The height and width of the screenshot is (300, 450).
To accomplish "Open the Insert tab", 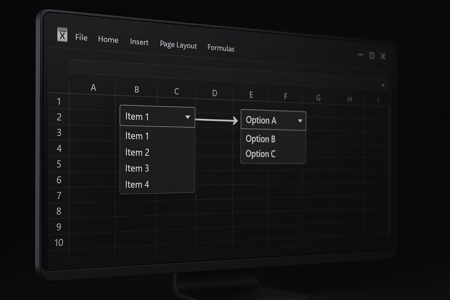I will click(139, 42).
